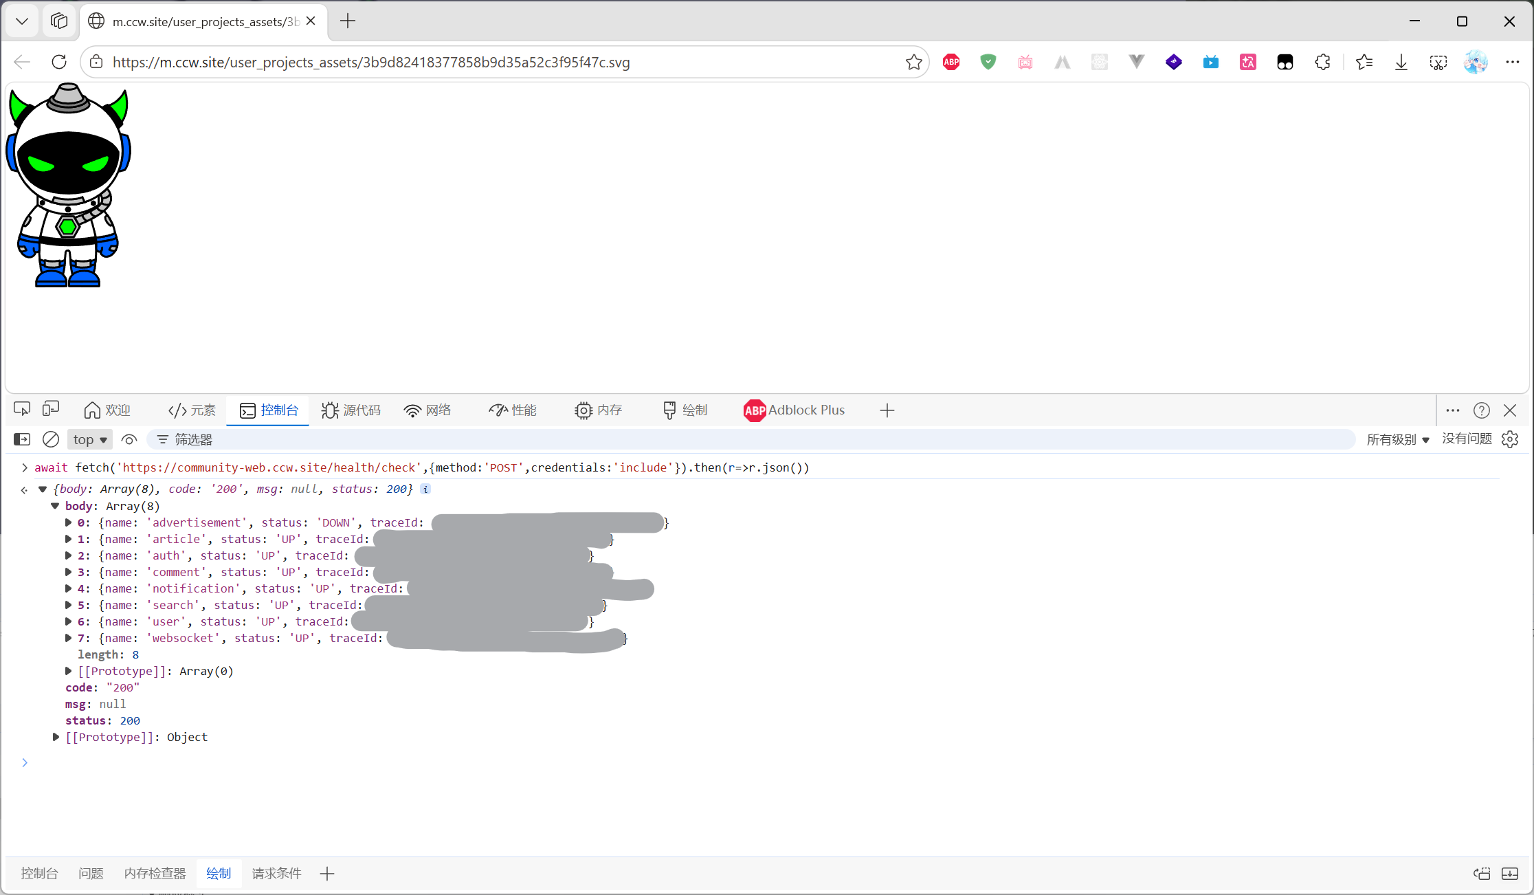Screen dimensions: 1534x895
Task: Open the top context dropdown
Action: tap(90, 439)
